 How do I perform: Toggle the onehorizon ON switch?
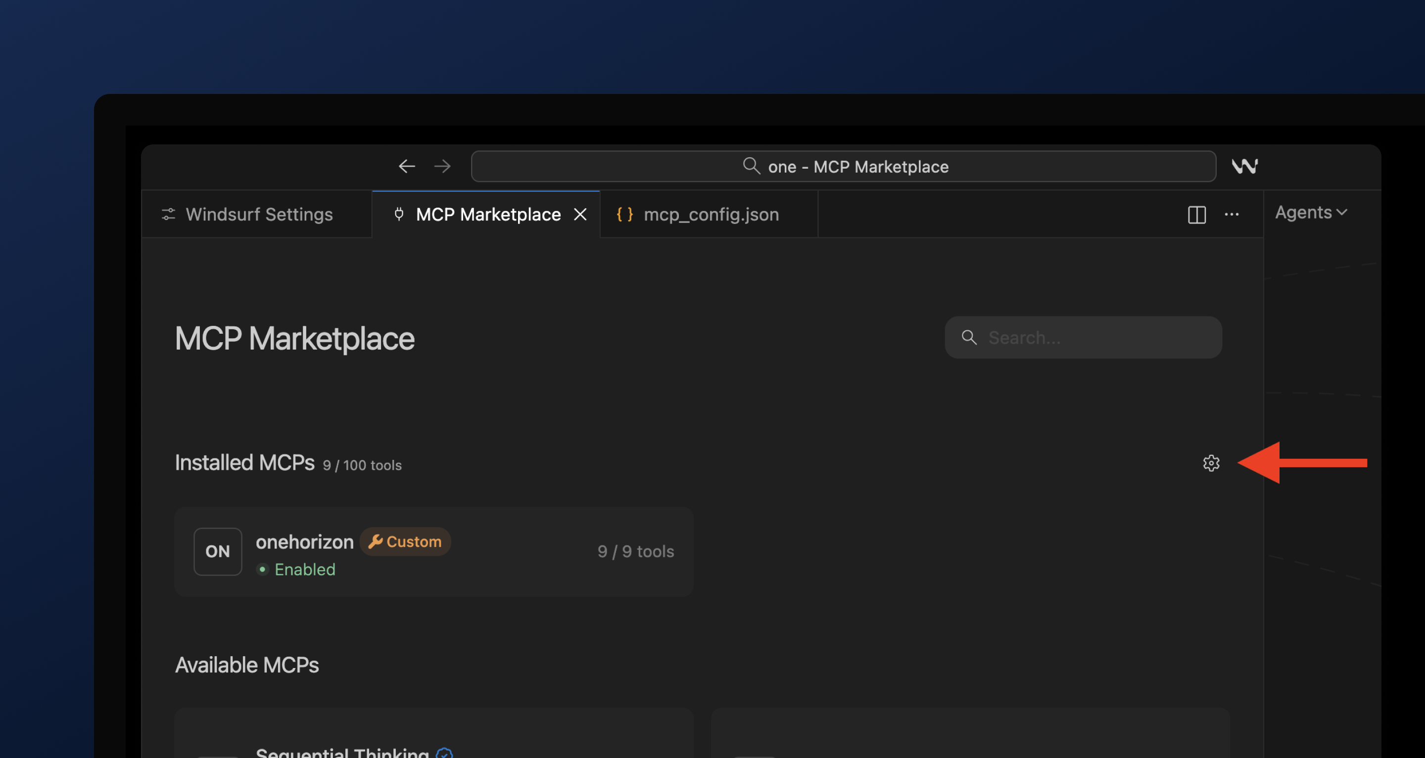[217, 551]
